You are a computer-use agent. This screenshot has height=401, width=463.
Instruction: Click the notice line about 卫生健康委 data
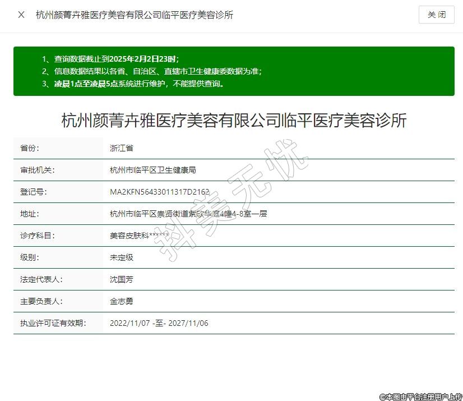click(x=152, y=71)
